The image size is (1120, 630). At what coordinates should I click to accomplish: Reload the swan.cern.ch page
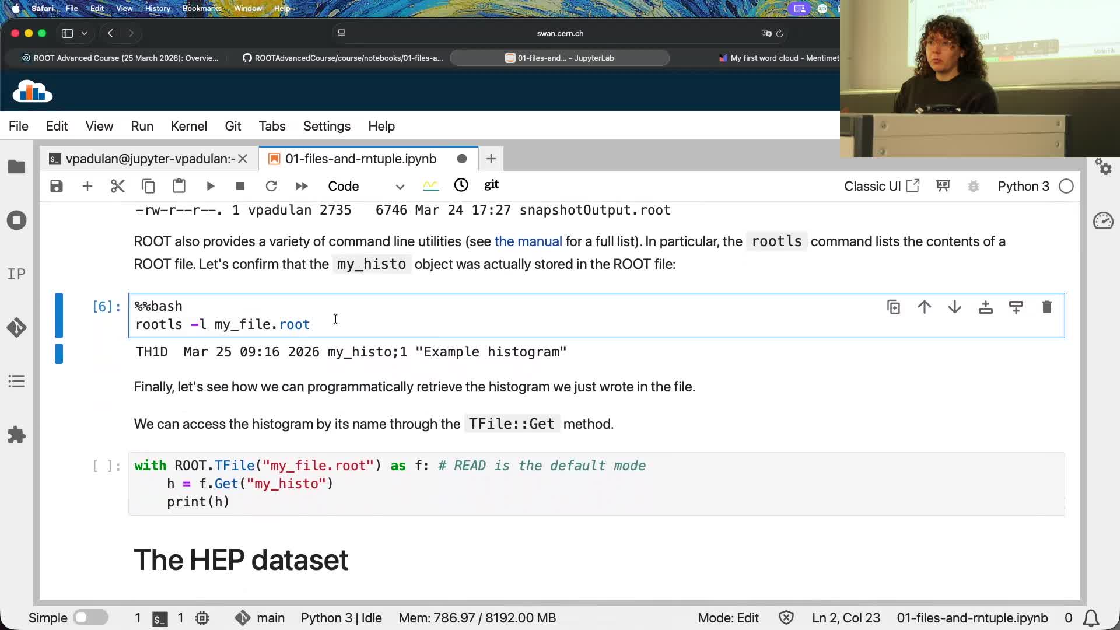coord(779,33)
